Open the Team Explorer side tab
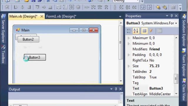The height and width of the screenshot is (106, 188). coord(184,62)
